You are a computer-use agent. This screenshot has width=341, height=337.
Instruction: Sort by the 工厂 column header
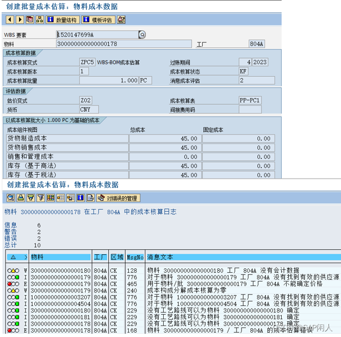click(x=100, y=257)
